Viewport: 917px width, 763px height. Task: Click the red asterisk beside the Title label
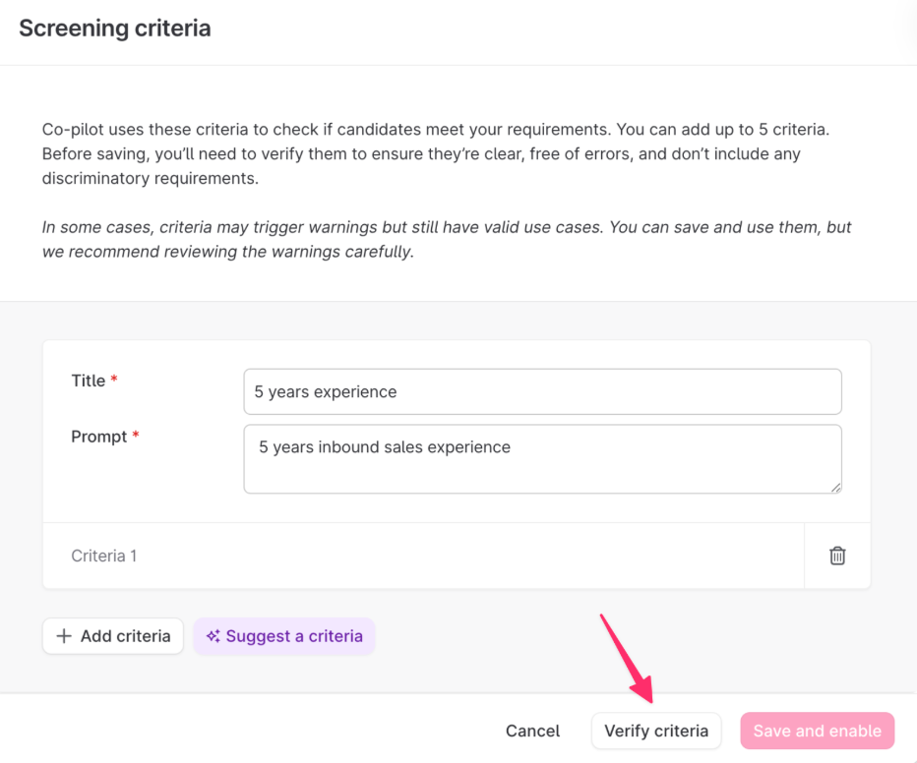(x=114, y=381)
